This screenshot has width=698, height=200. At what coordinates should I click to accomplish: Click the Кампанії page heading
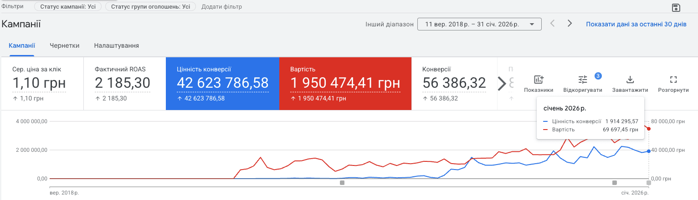coord(21,24)
